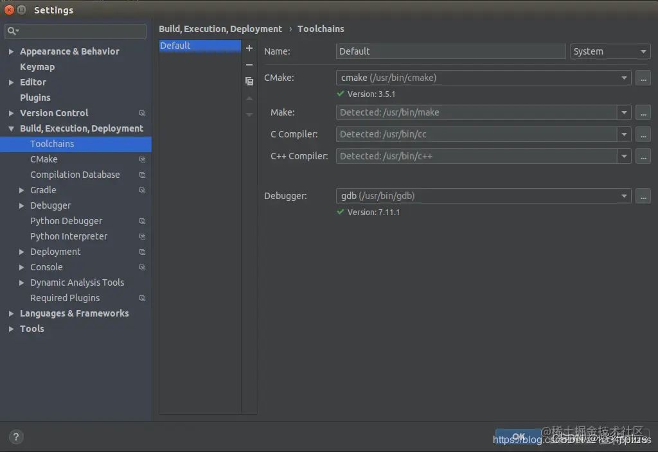658x452 pixels.
Task: Click the toolchain Name field
Action: point(450,51)
